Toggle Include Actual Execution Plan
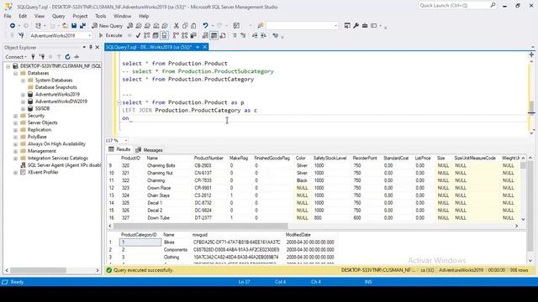 [176, 35]
